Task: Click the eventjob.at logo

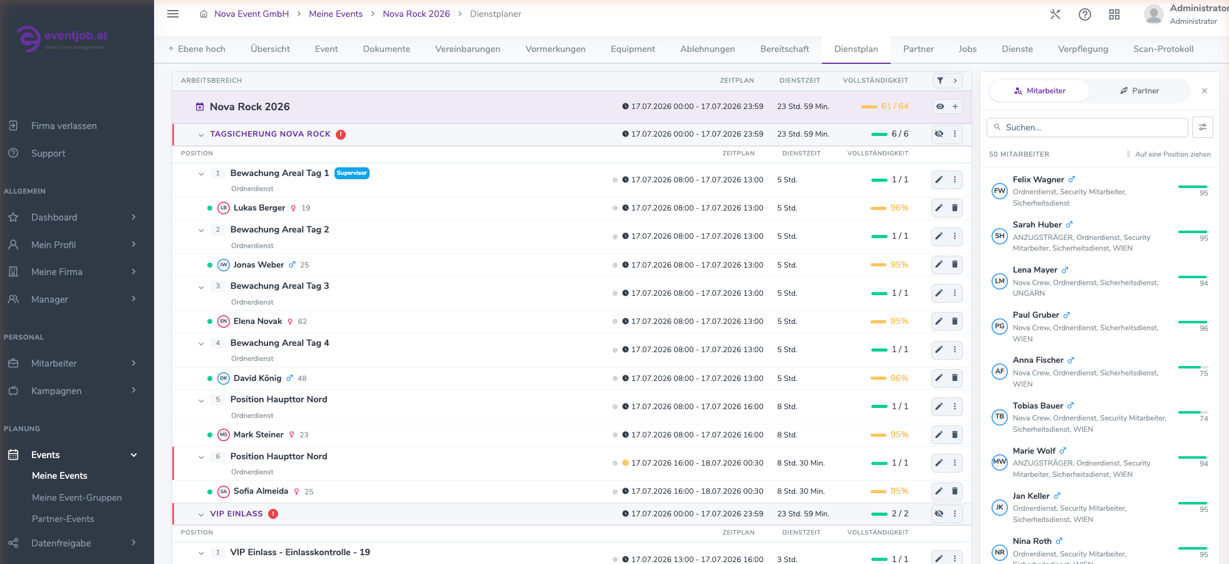Action: [x=62, y=39]
